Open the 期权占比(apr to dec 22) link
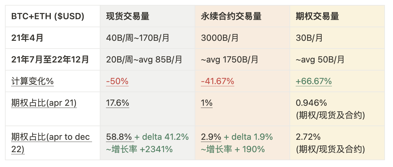Screen dimensions: 393x167 click(x=51, y=143)
